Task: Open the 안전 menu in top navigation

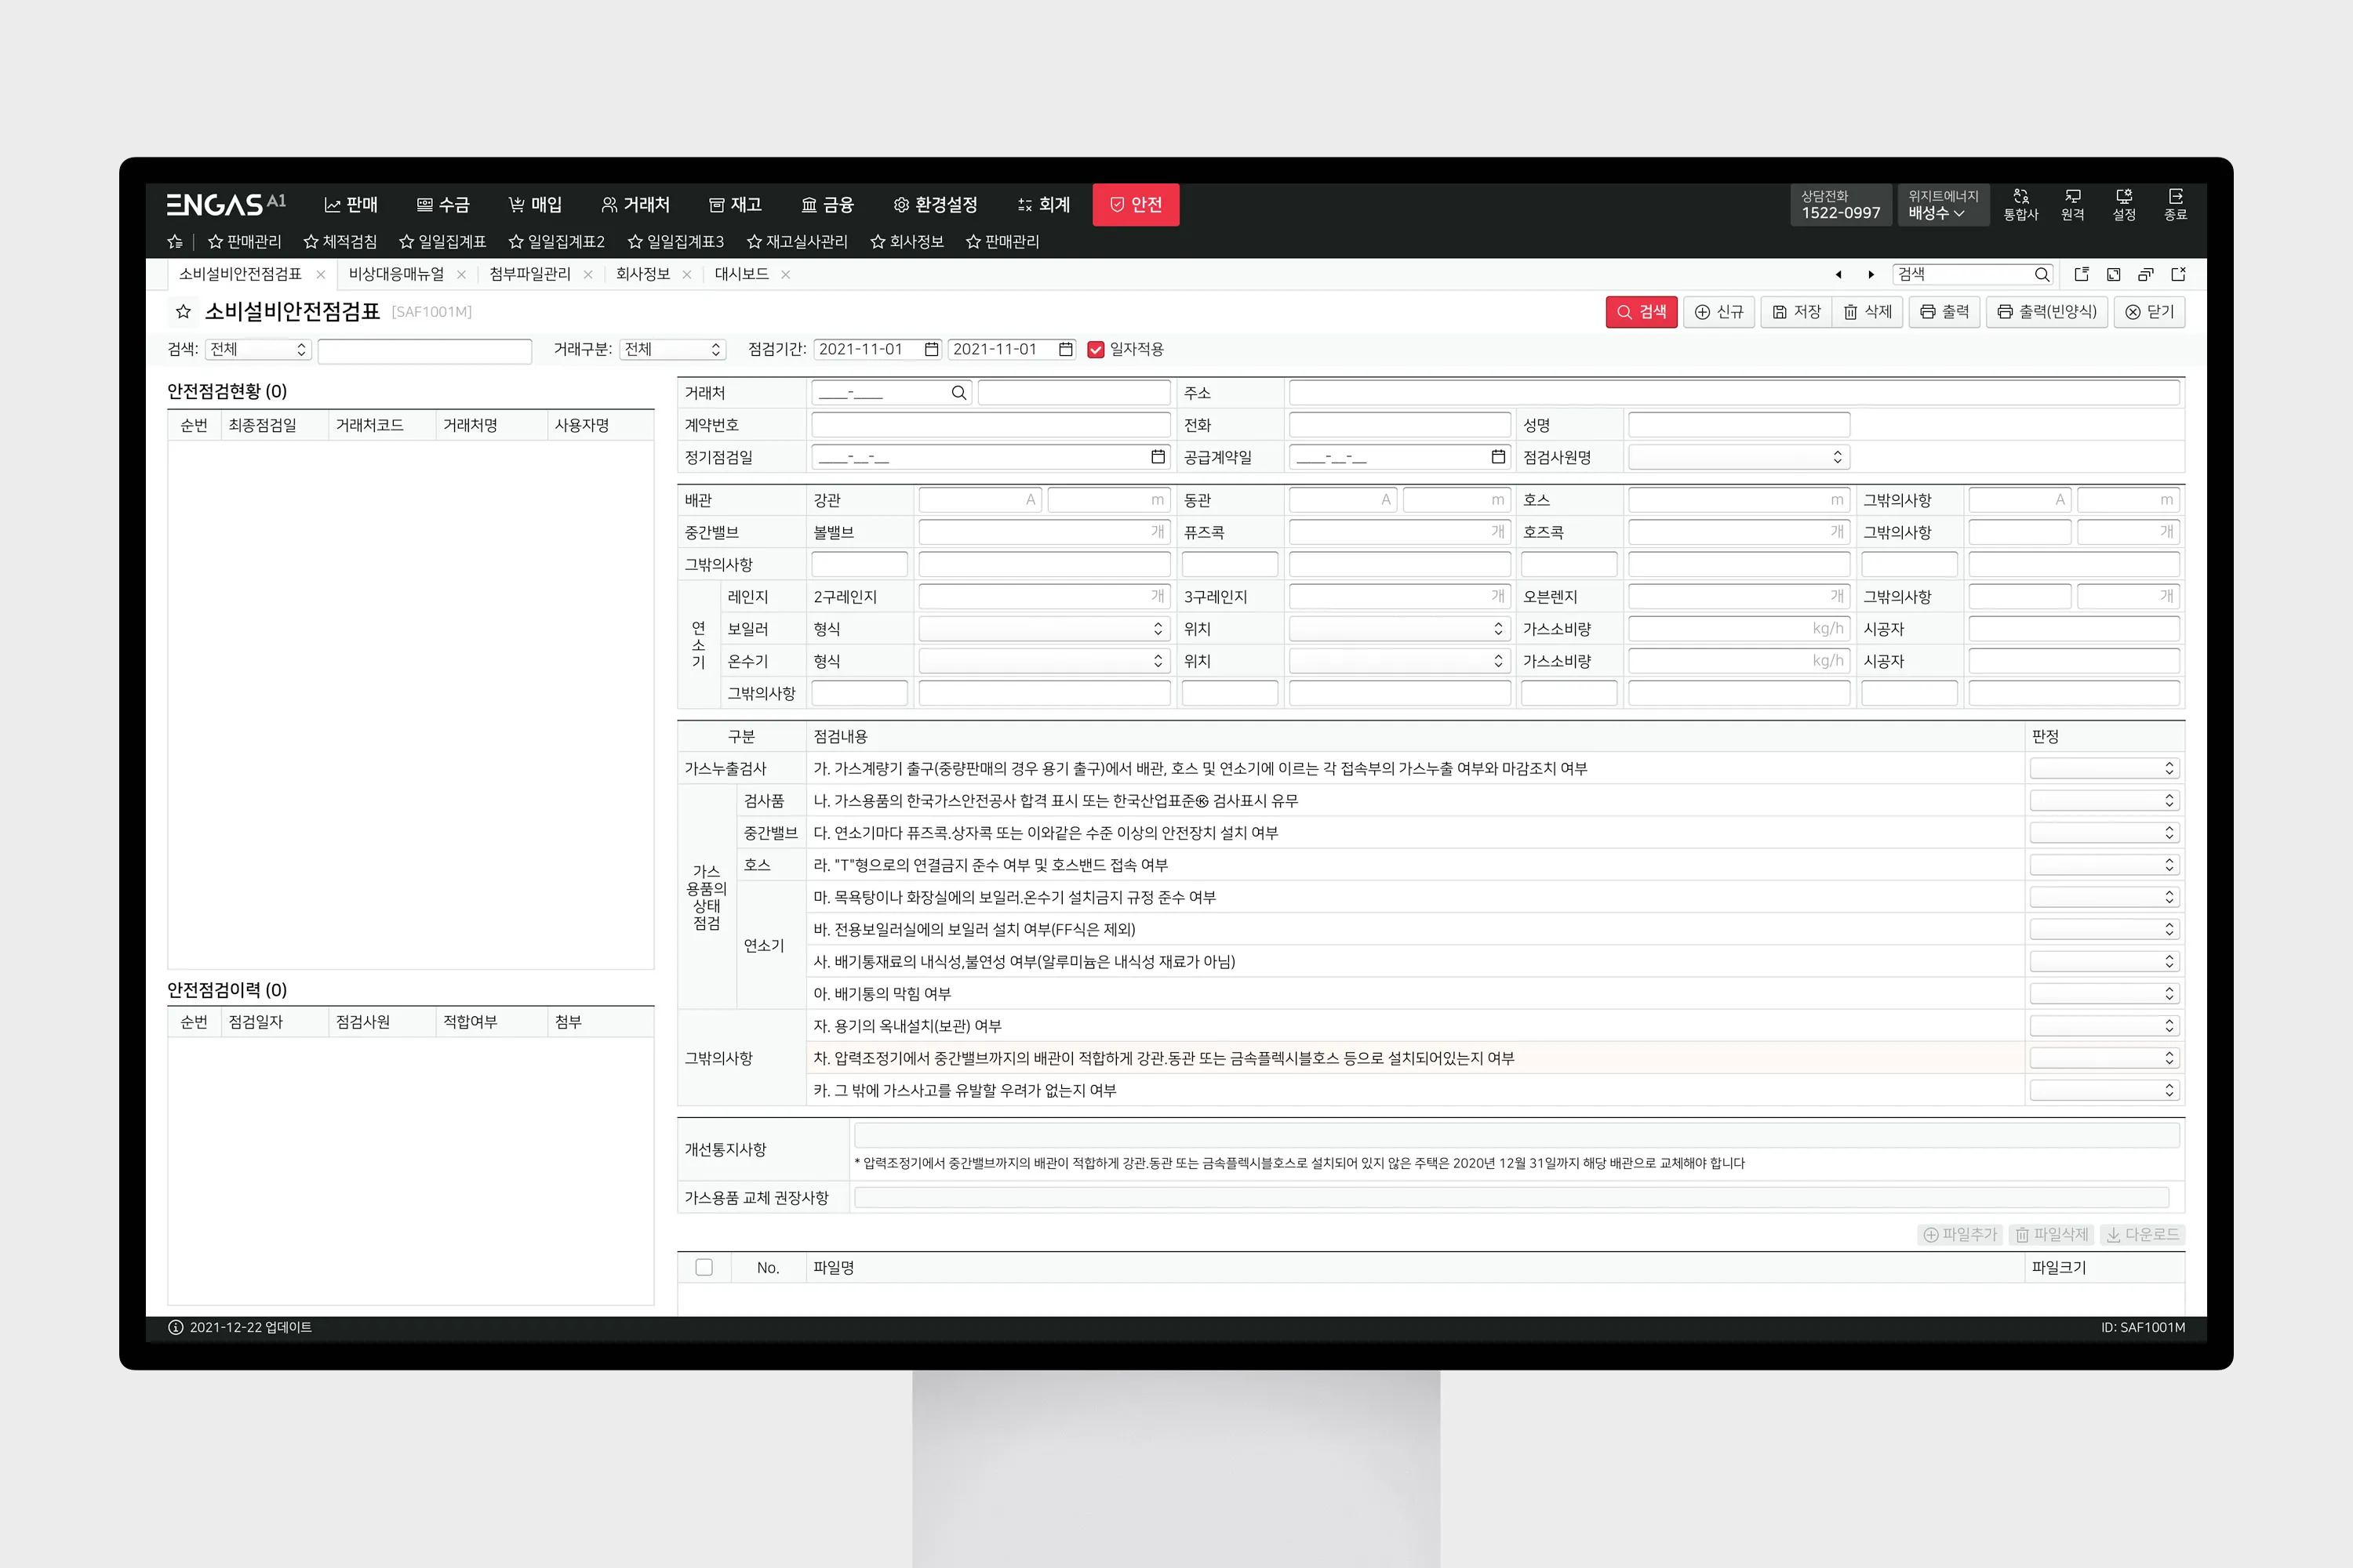Action: pyautogui.click(x=1136, y=205)
